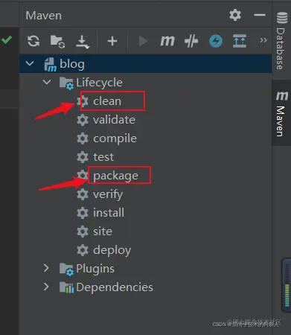Hide the Maven tool window
The width and height of the screenshot is (291, 335).
(260, 15)
